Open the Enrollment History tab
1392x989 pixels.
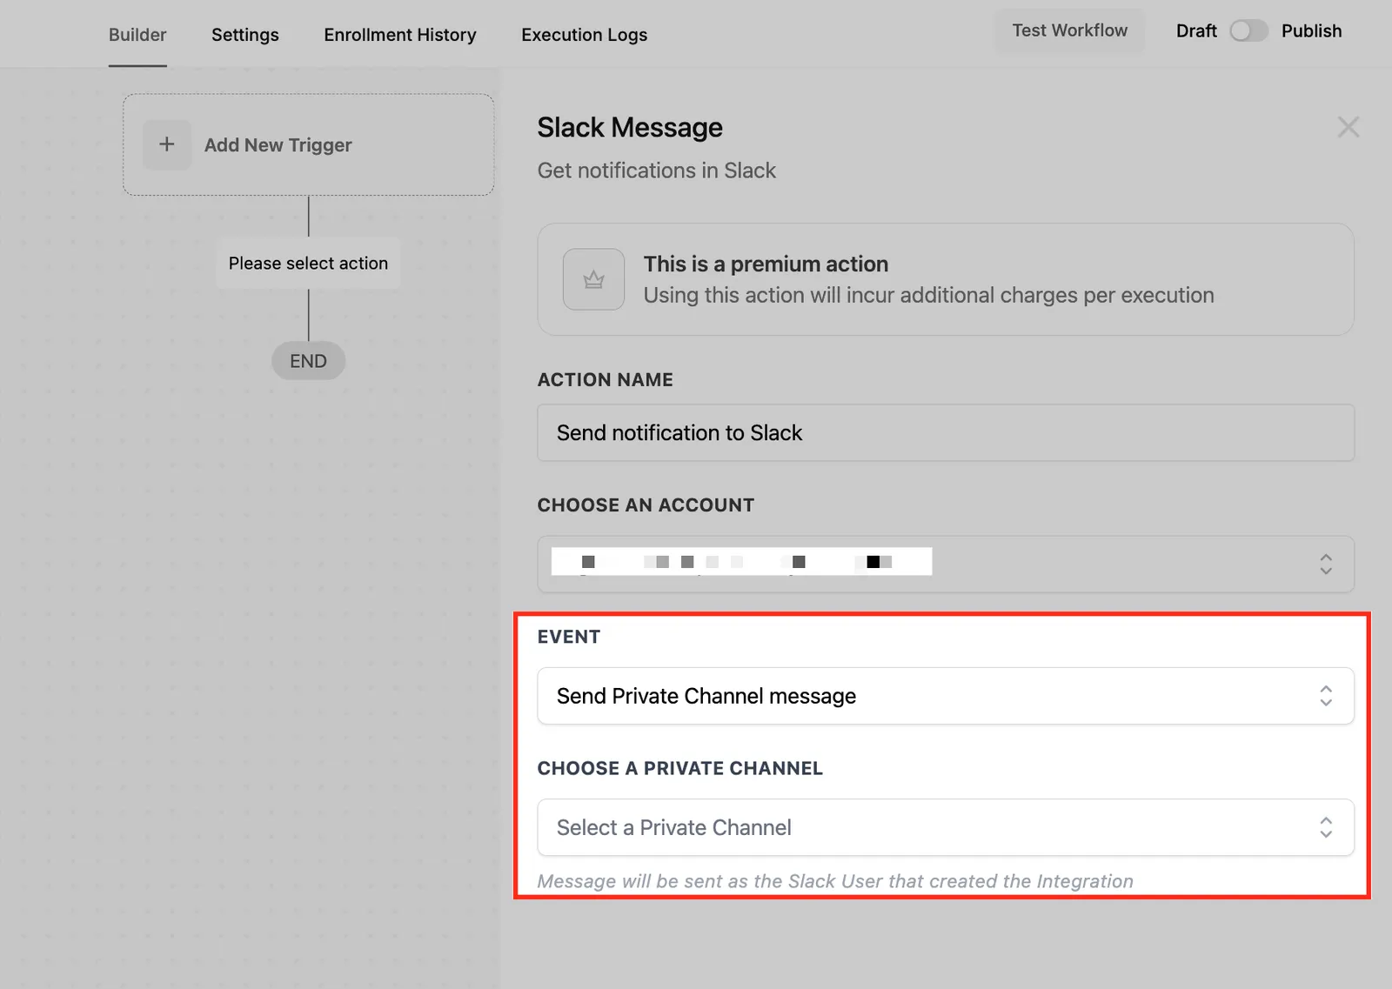[x=400, y=35]
